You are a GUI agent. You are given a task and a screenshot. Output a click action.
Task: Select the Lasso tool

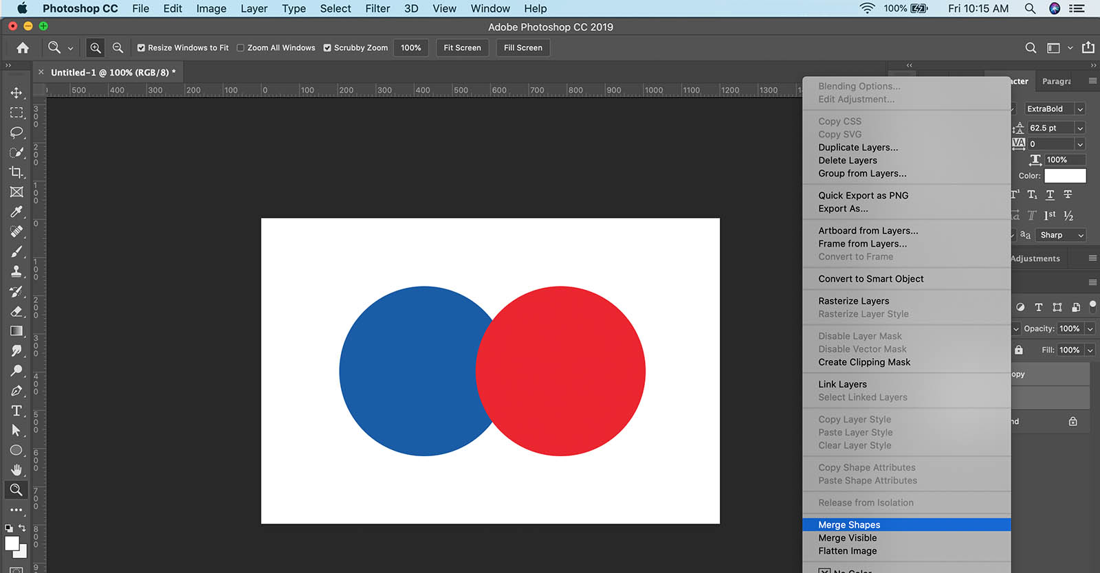tap(16, 132)
